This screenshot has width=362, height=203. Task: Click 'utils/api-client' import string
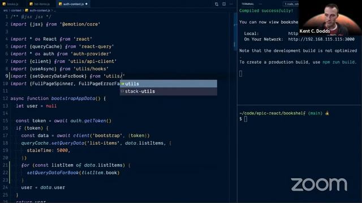click(x=92, y=61)
